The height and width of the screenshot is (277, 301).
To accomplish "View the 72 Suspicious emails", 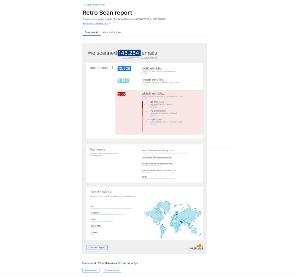I will [x=154, y=116].
